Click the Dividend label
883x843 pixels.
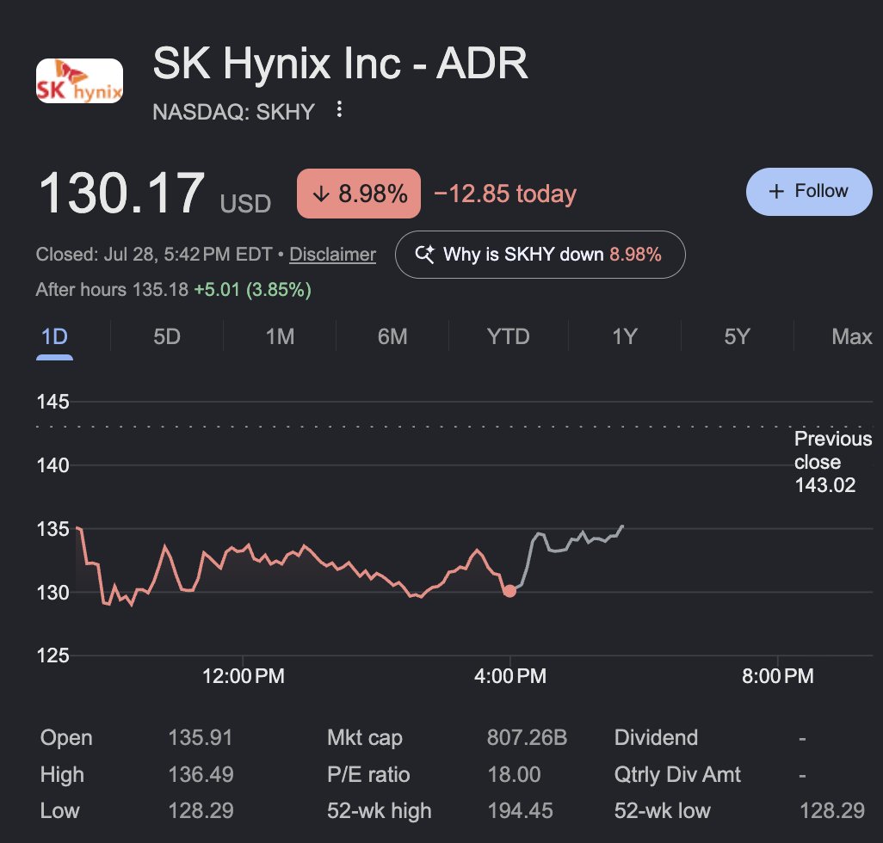click(656, 738)
